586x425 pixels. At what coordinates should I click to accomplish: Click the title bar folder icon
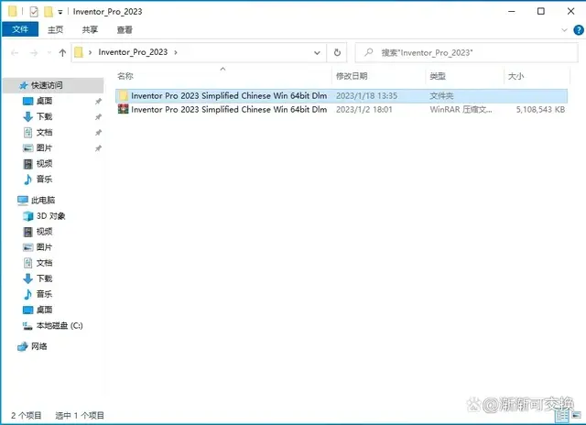click(x=12, y=11)
